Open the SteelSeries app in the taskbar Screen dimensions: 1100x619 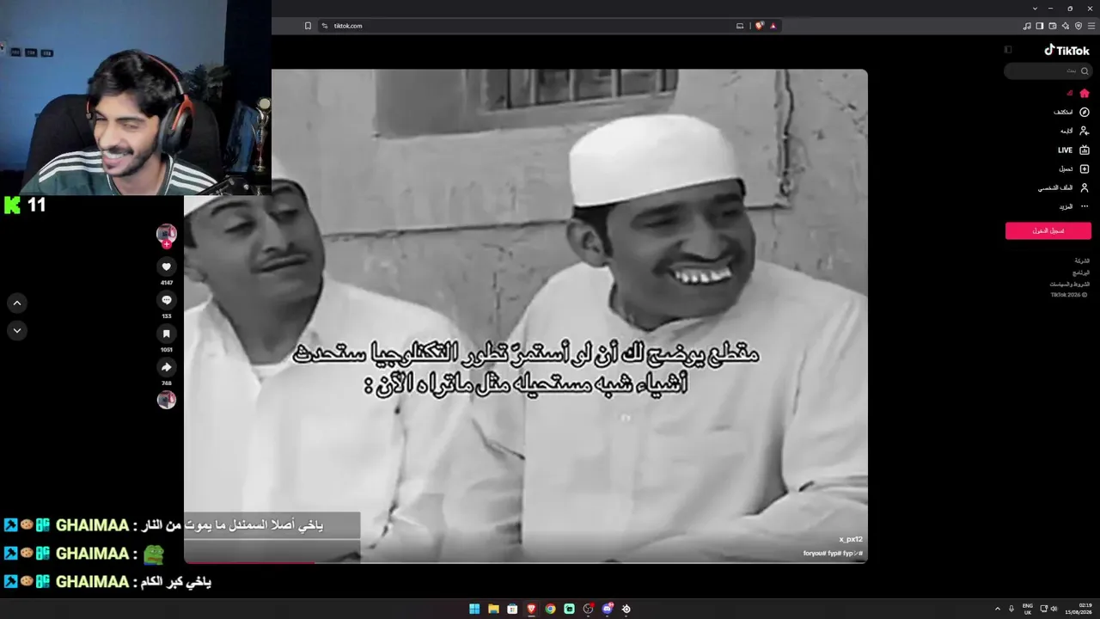[x=626, y=609]
